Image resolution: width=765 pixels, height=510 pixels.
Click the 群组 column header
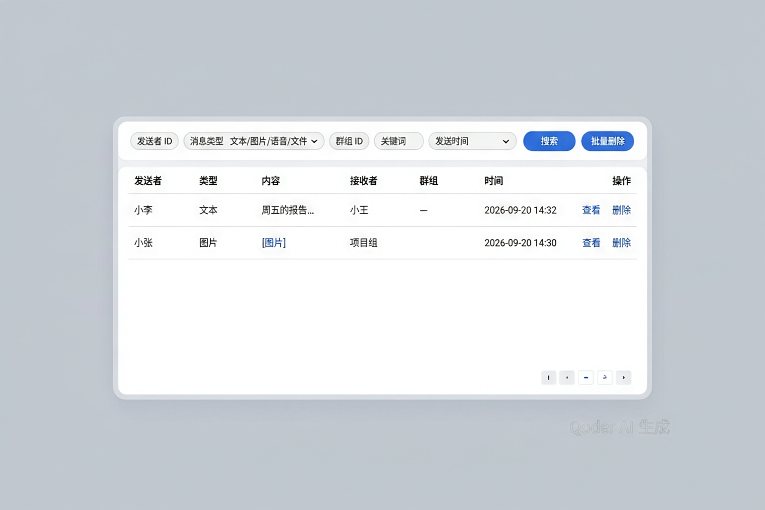pos(429,181)
